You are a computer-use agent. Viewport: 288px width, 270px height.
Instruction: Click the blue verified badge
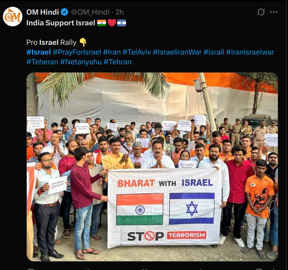coord(64,12)
